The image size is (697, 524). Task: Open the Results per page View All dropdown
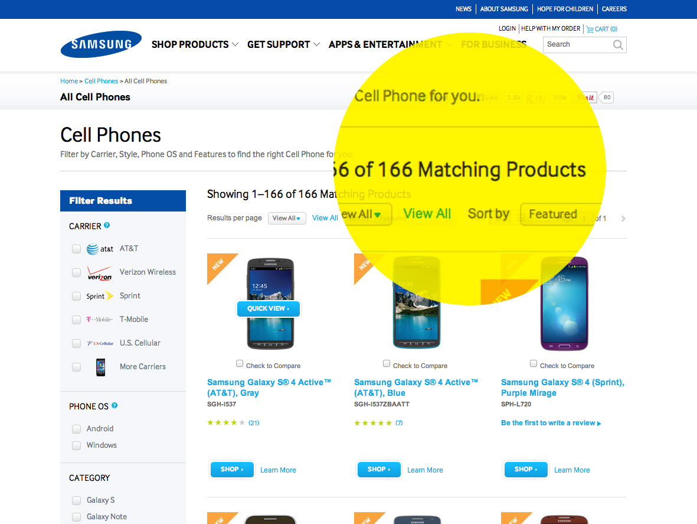pos(287,219)
